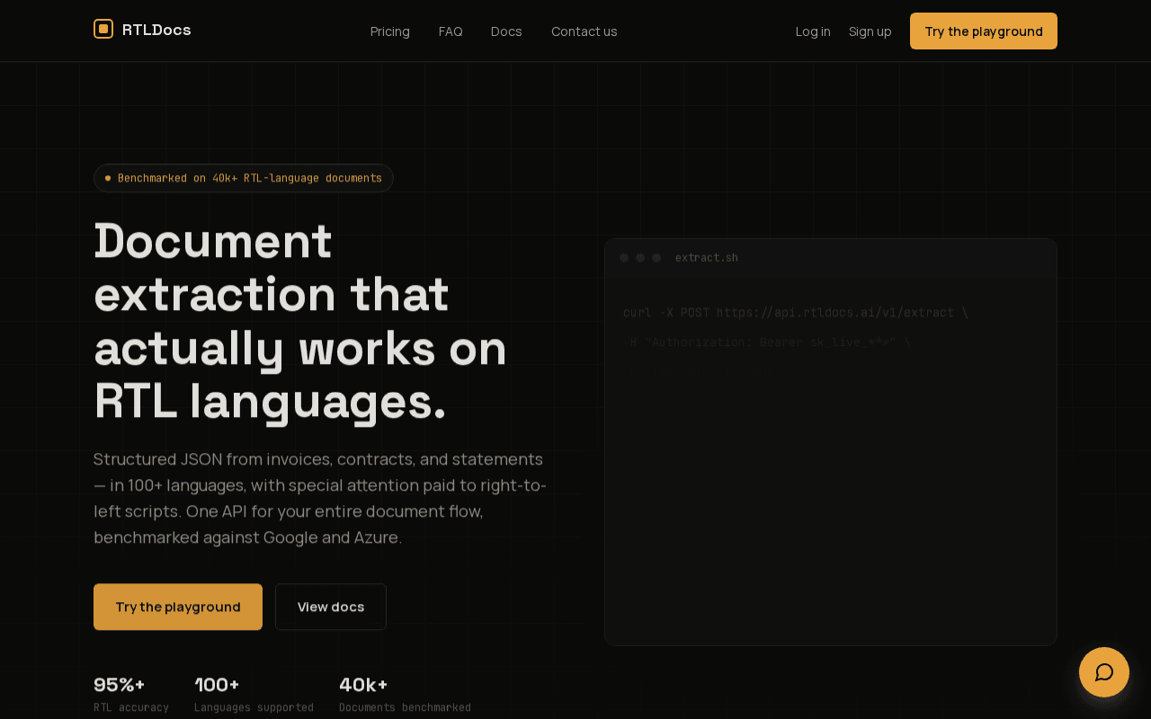Screen dimensions: 1151x719
Task: Click the Log in link
Action: click(x=813, y=31)
